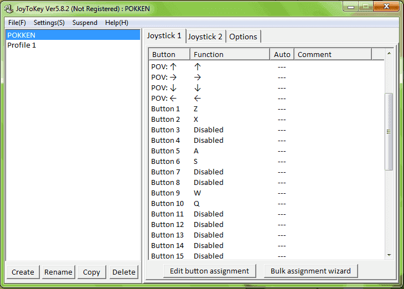Click the Copy profile button
This screenshot has width=404, height=289.
click(92, 272)
